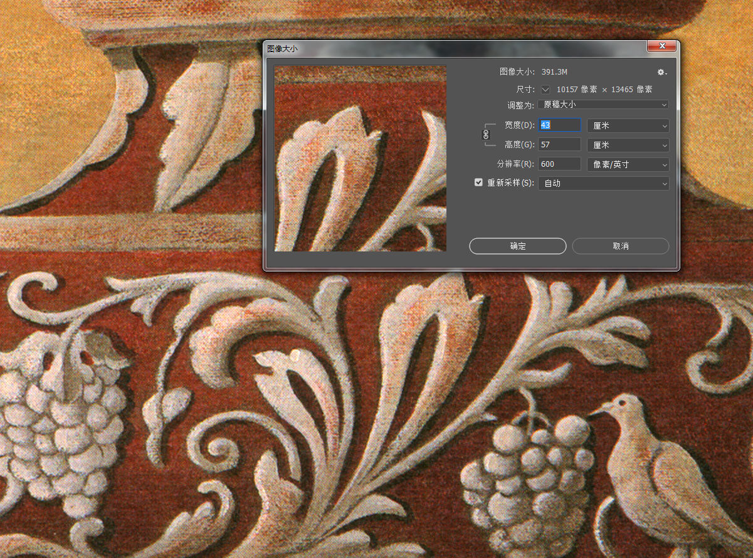Click the 图像大小 dialog title bar
The height and width of the screenshot is (558, 753).
click(455, 48)
